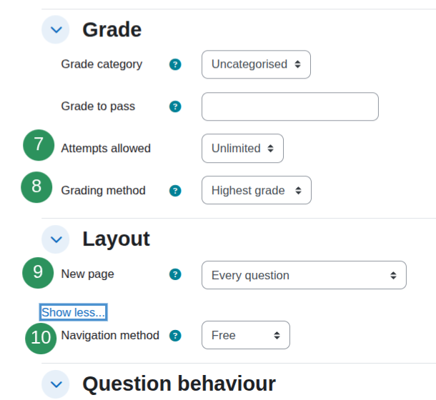Click the green number 8 badge

[36, 187]
